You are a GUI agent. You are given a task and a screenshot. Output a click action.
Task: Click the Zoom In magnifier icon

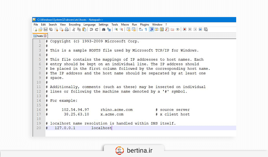tap(116, 29)
